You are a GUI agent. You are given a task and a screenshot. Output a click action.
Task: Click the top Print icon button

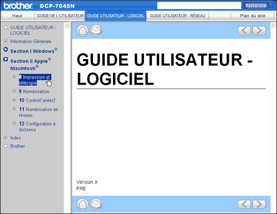96,30
